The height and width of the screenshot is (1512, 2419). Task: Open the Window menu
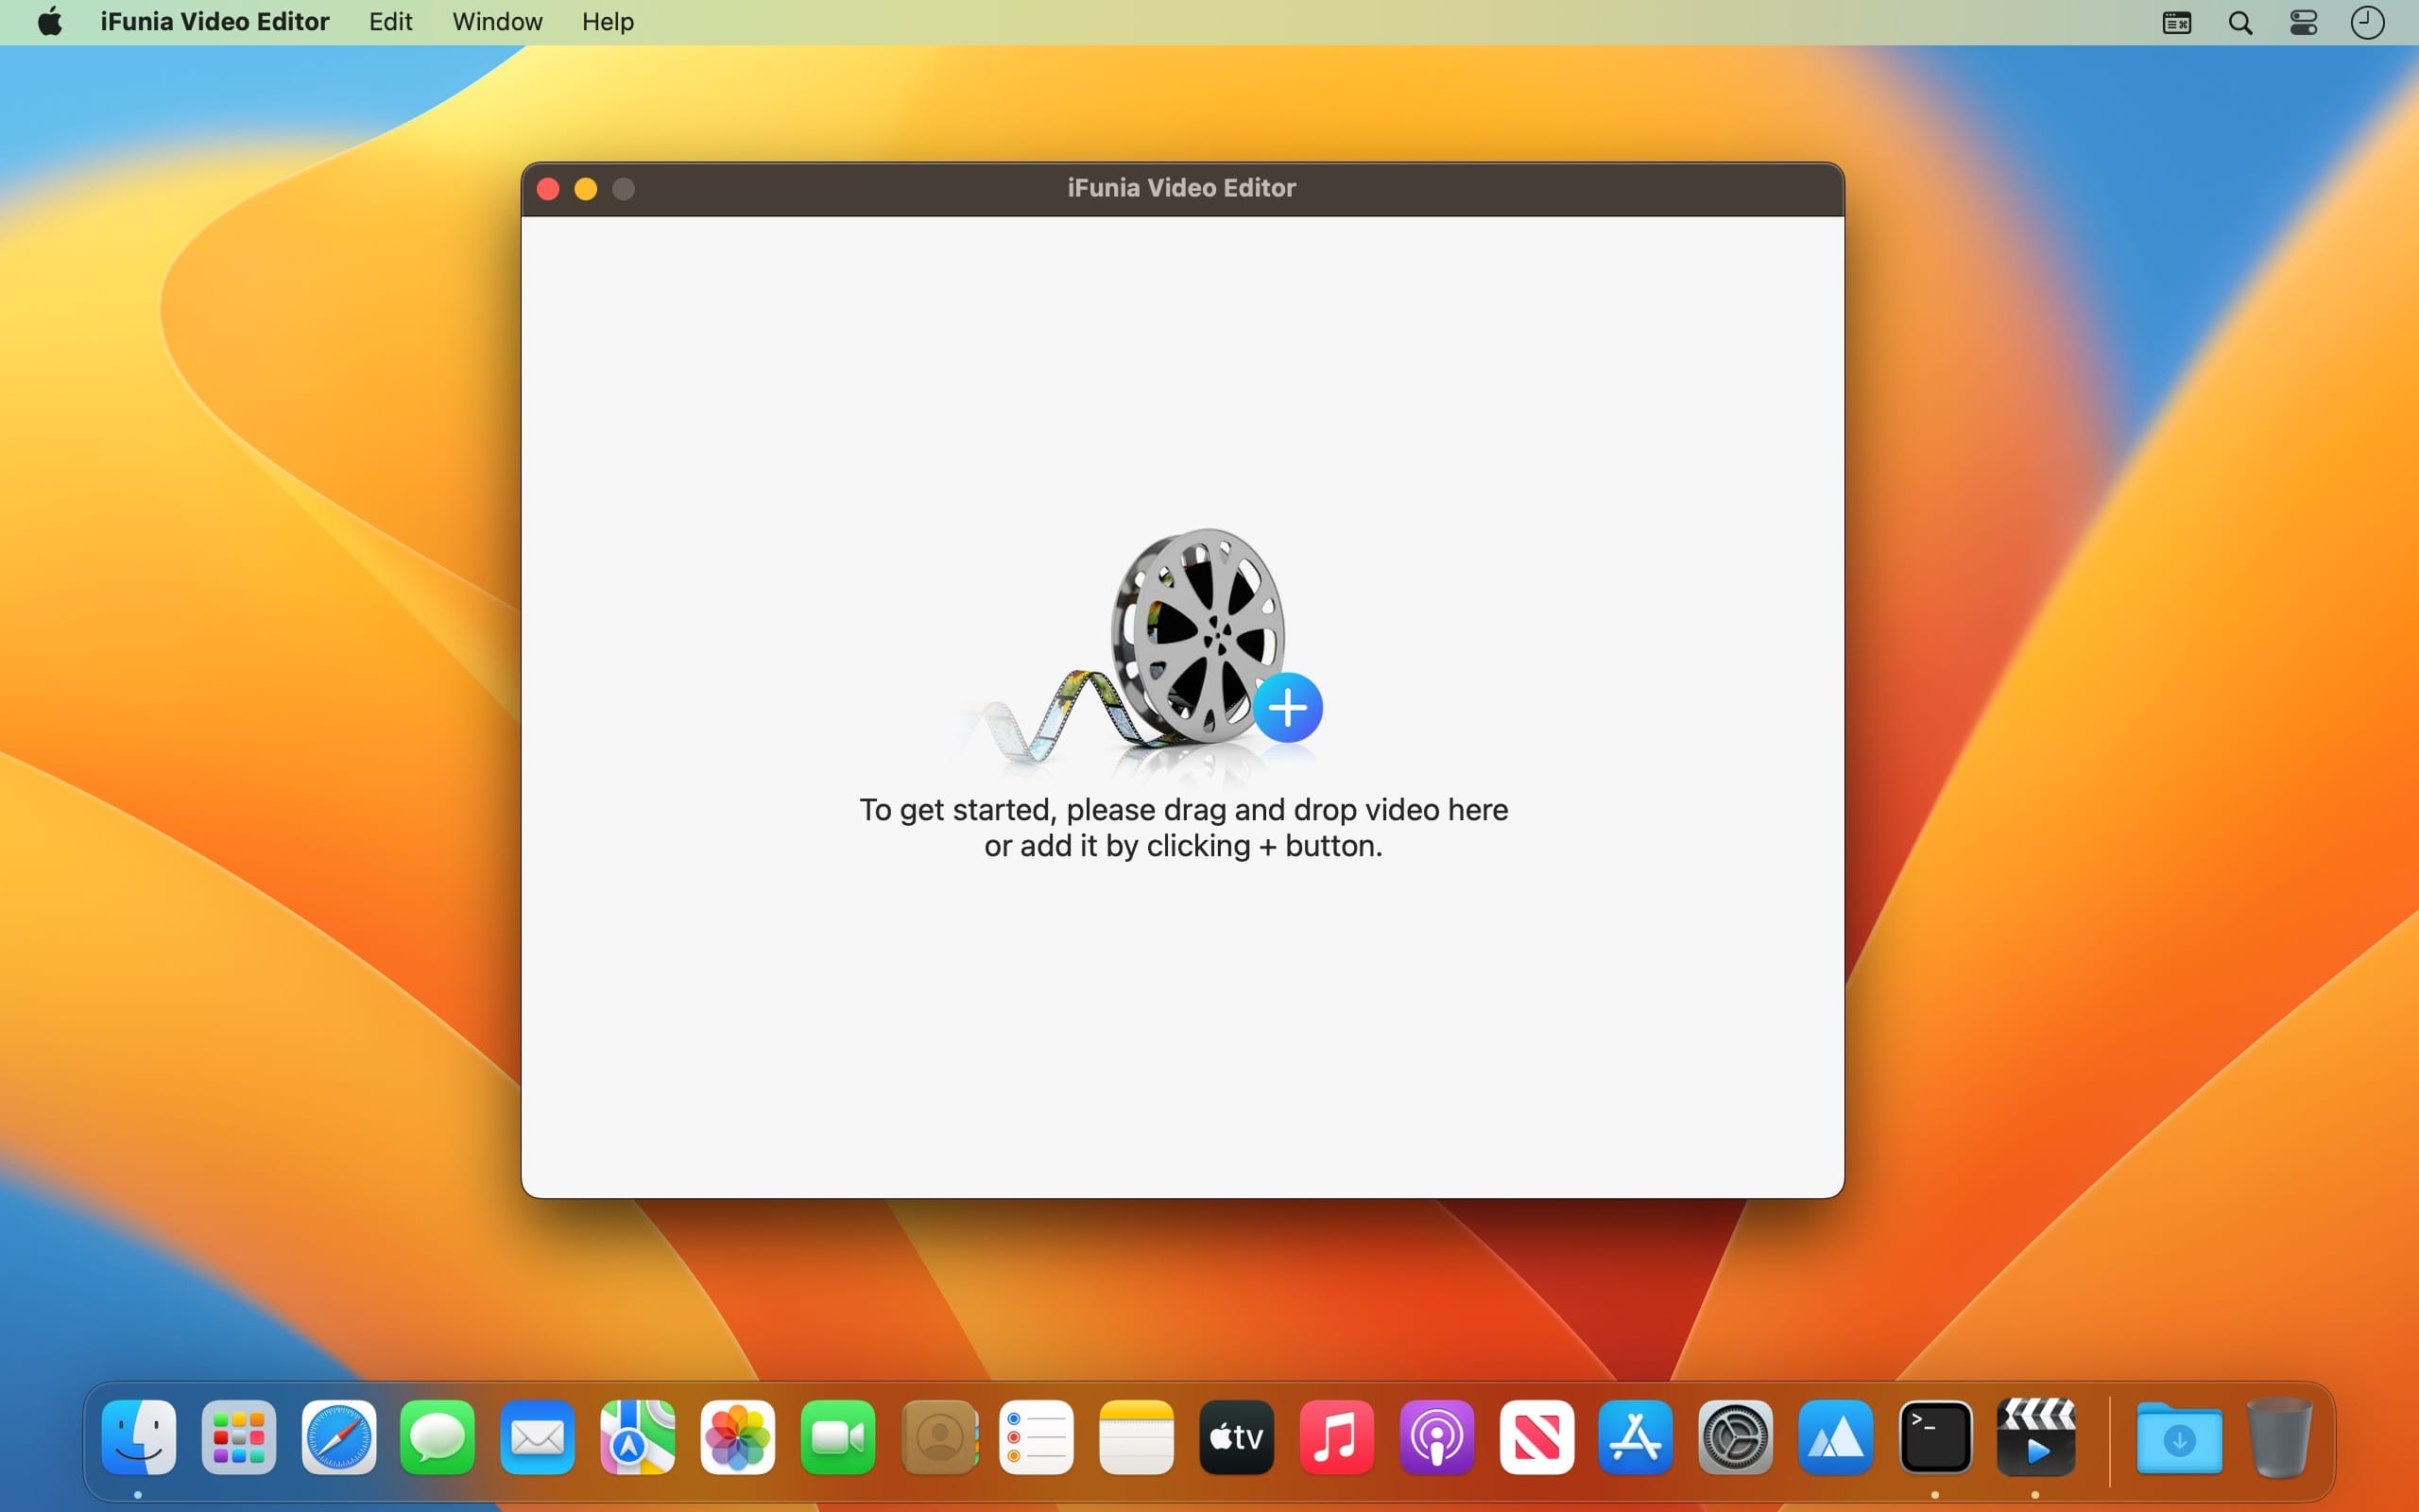[497, 22]
